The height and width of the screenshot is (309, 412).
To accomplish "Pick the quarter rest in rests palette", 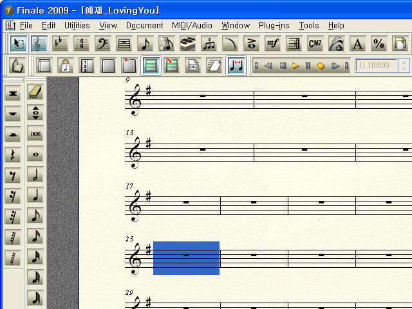I will pyautogui.click(x=13, y=155).
